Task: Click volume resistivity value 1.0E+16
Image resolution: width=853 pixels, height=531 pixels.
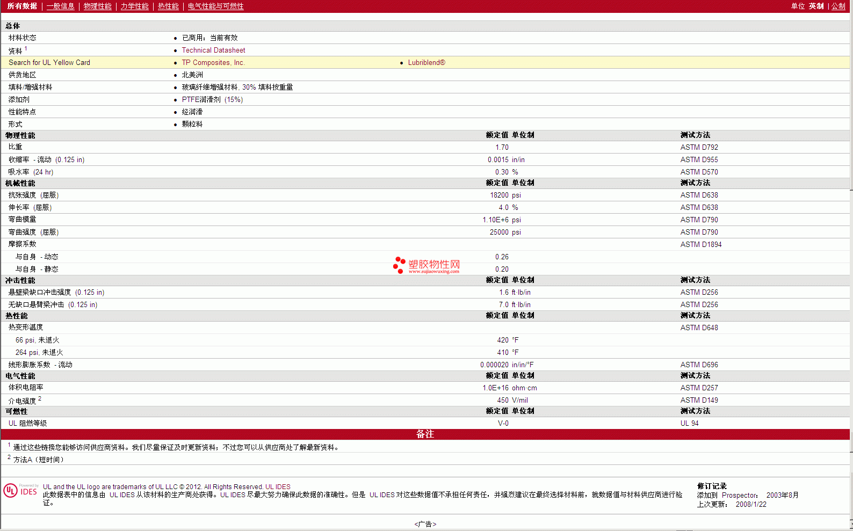Action: [x=495, y=388]
